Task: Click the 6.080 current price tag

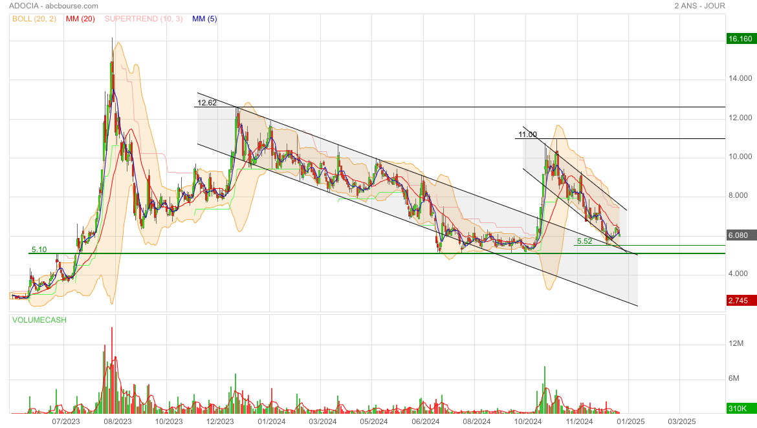Action: pos(741,235)
